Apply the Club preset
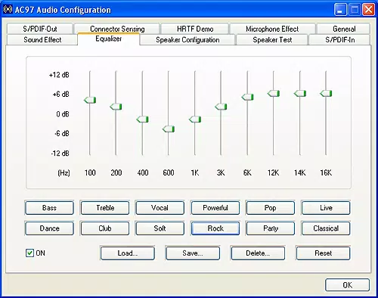This screenshot has width=378, height=298. pyautogui.click(x=105, y=228)
